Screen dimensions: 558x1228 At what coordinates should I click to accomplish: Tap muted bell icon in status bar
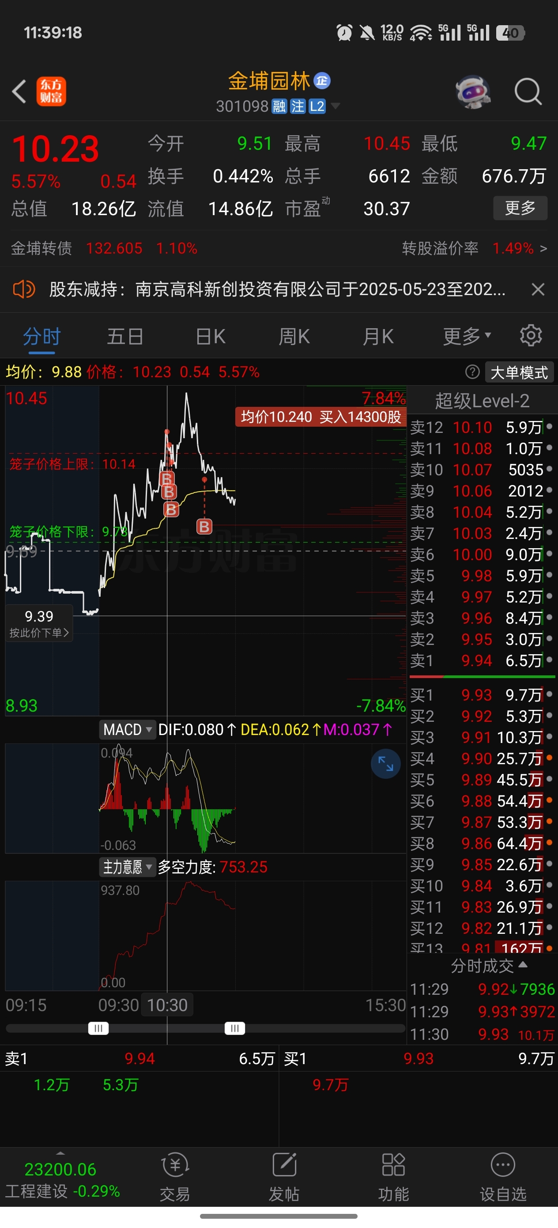(367, 32)
